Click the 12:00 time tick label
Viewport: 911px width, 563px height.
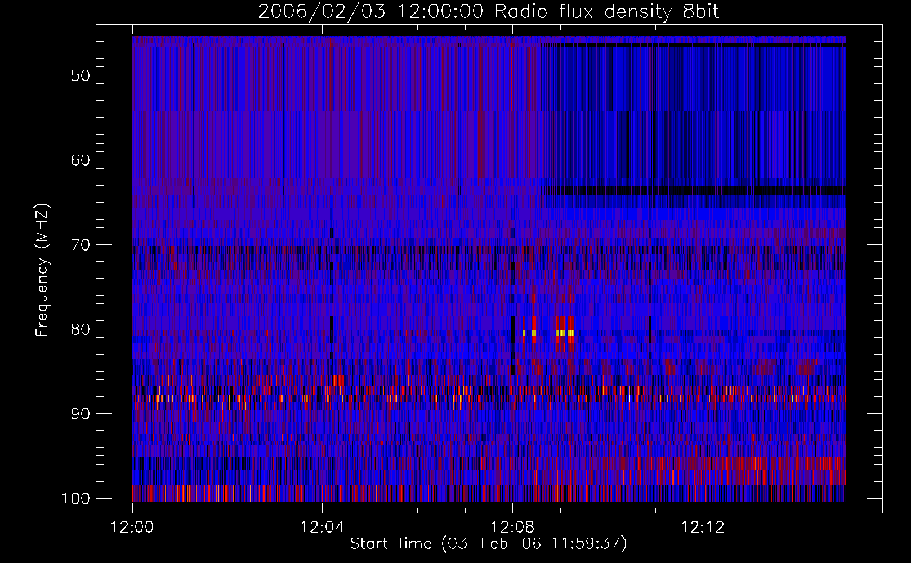point(132,528)
